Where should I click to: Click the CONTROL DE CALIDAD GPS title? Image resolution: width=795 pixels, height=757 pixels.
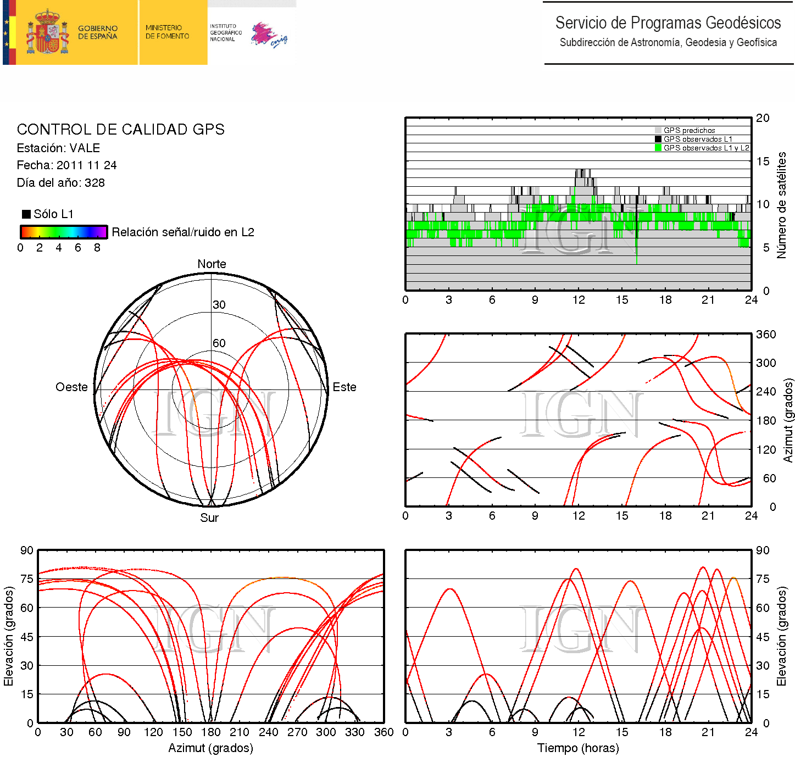[x=120, y=130]
